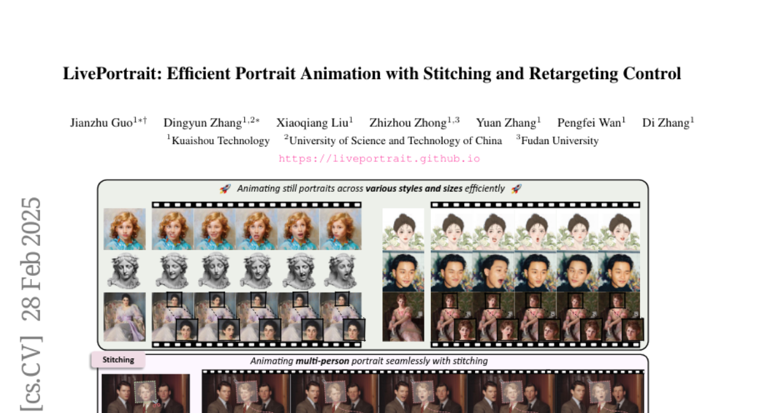The width and height of the screenshot is (765, 413).
Task: Click the 28 Feb 2025 arXiv date stamp
Action: [31, 258]
